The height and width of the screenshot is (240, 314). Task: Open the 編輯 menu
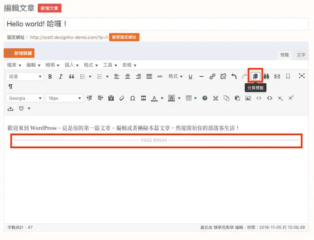pyautogui.click(x=33, y=65)
